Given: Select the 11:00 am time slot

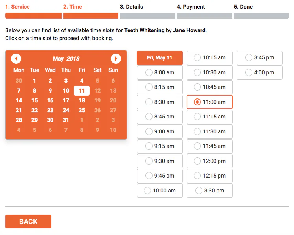Looking at the screenshot, I should click(x=209, y=102).
